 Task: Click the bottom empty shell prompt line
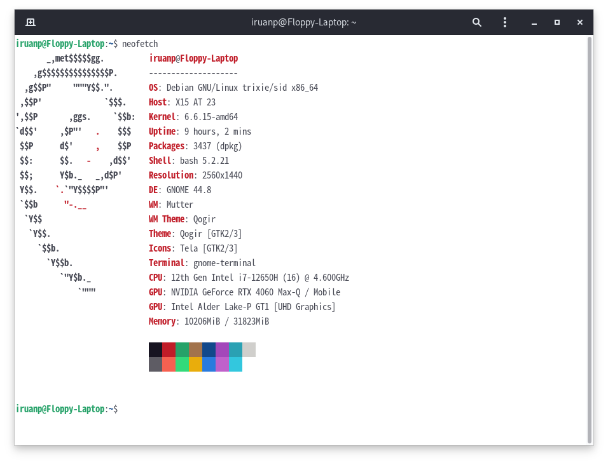pyautogui.click(x=67, y=409)
